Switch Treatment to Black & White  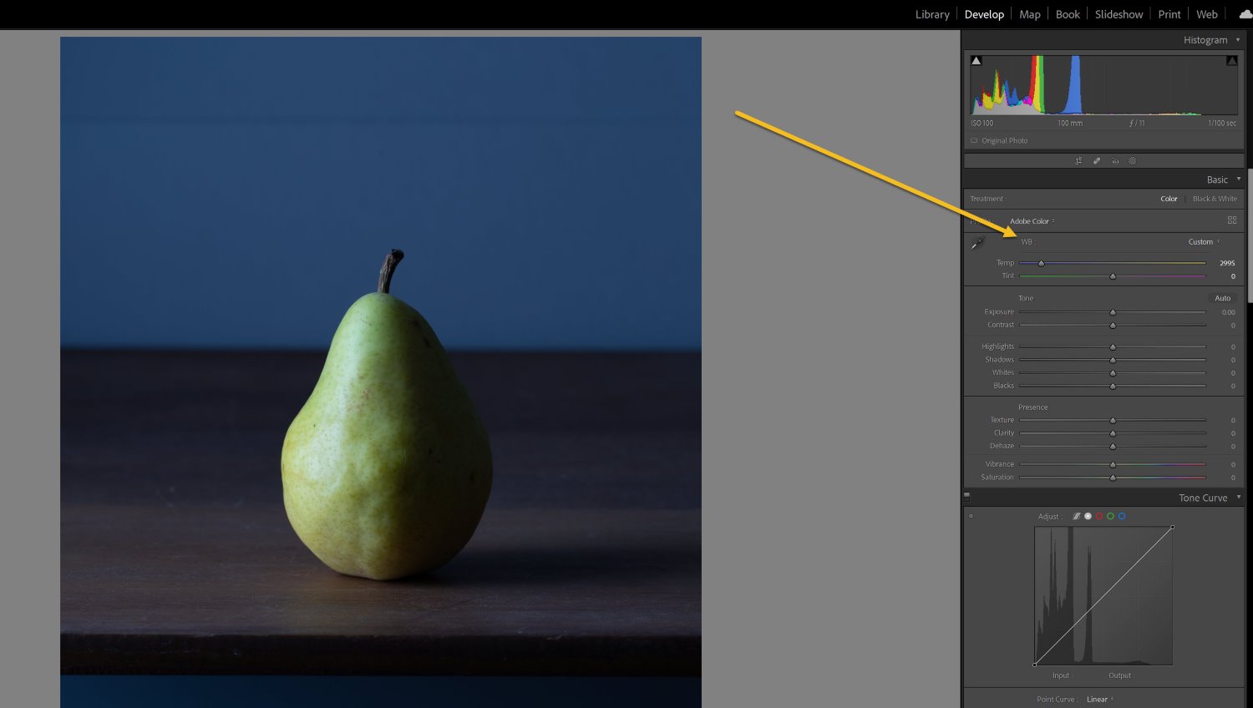pyautogui.click(x=1214, y=199)
